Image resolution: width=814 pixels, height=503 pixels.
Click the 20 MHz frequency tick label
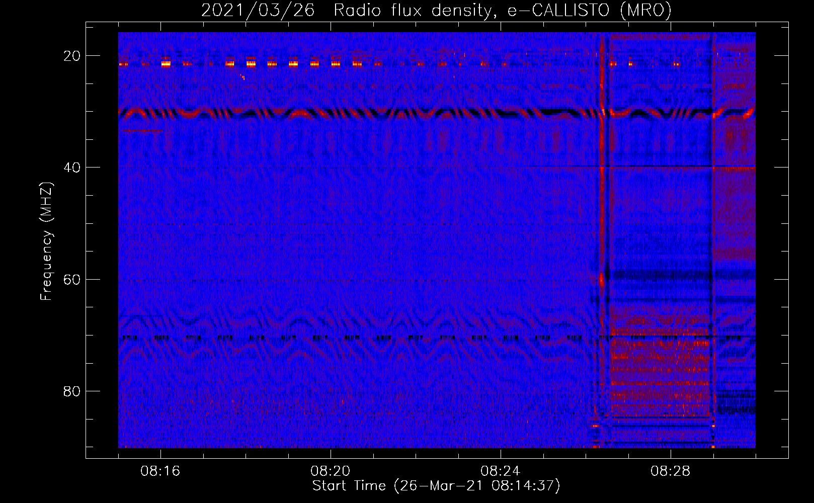click(72, 56)
